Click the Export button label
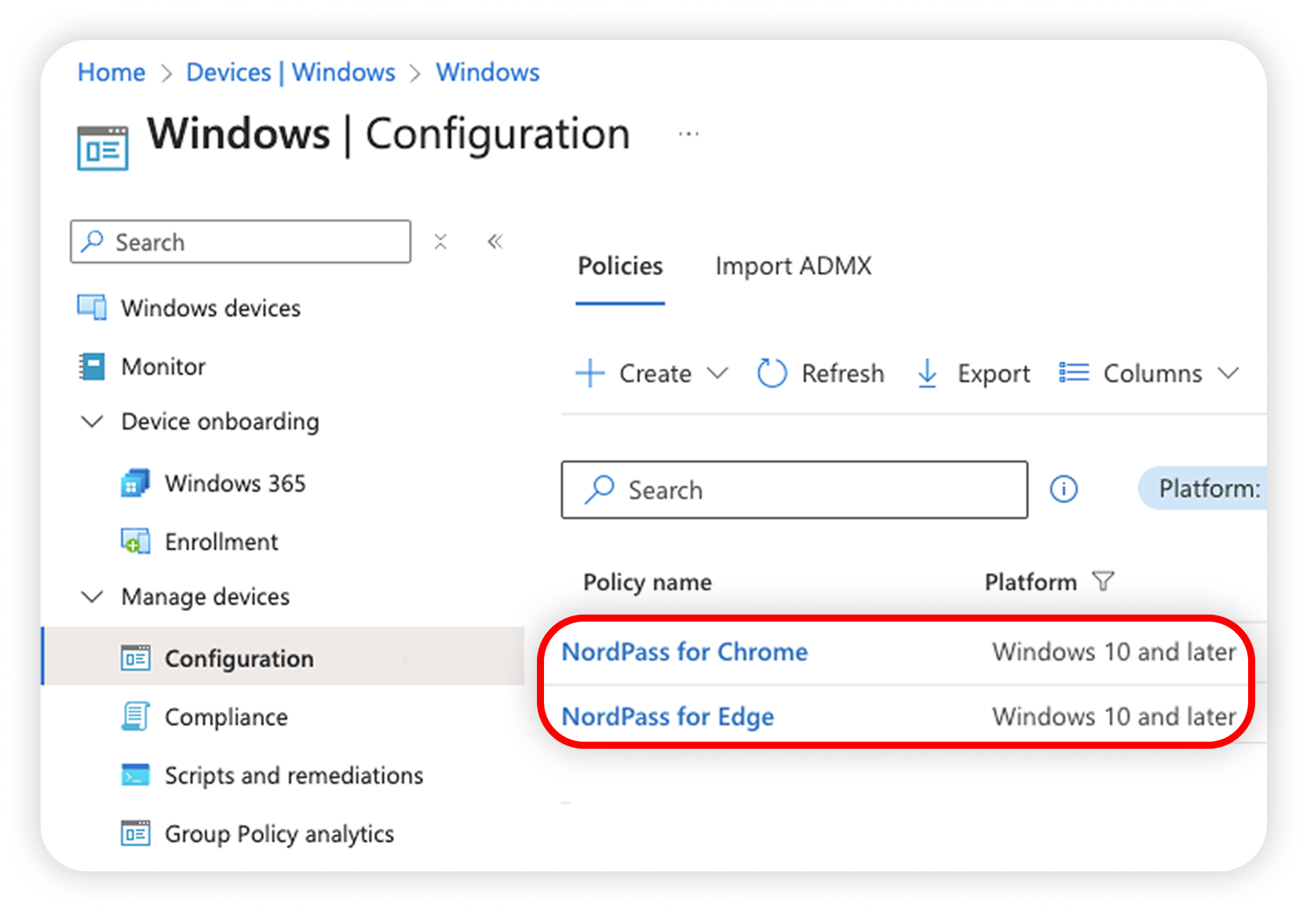1307x912 pixels. click(x=993, y=374)
